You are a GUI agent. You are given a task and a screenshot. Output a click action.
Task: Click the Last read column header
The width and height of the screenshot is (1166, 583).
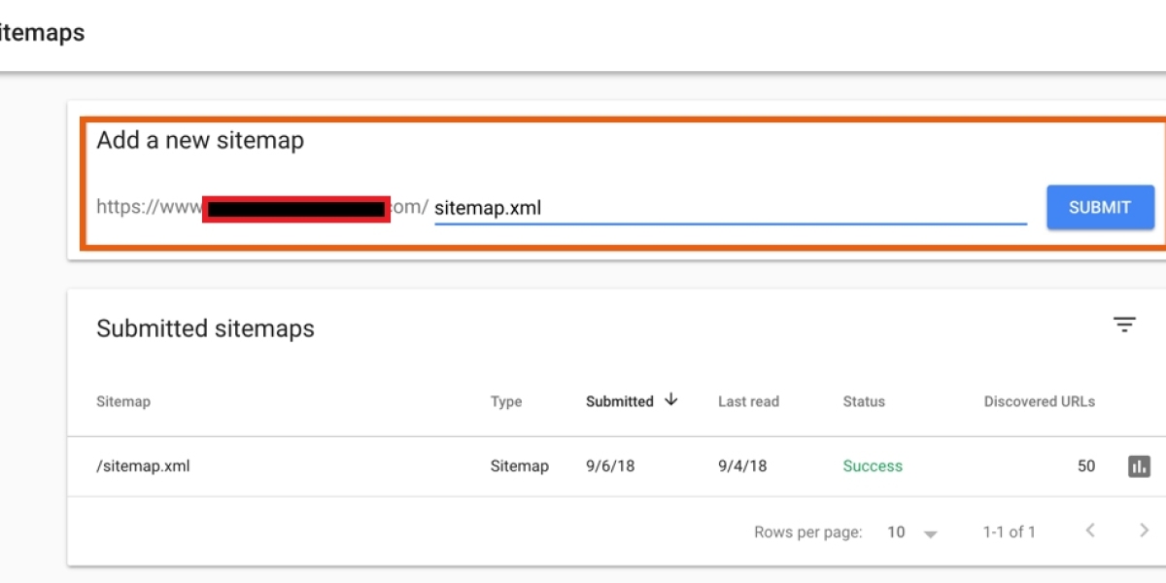tap(748, 401)
